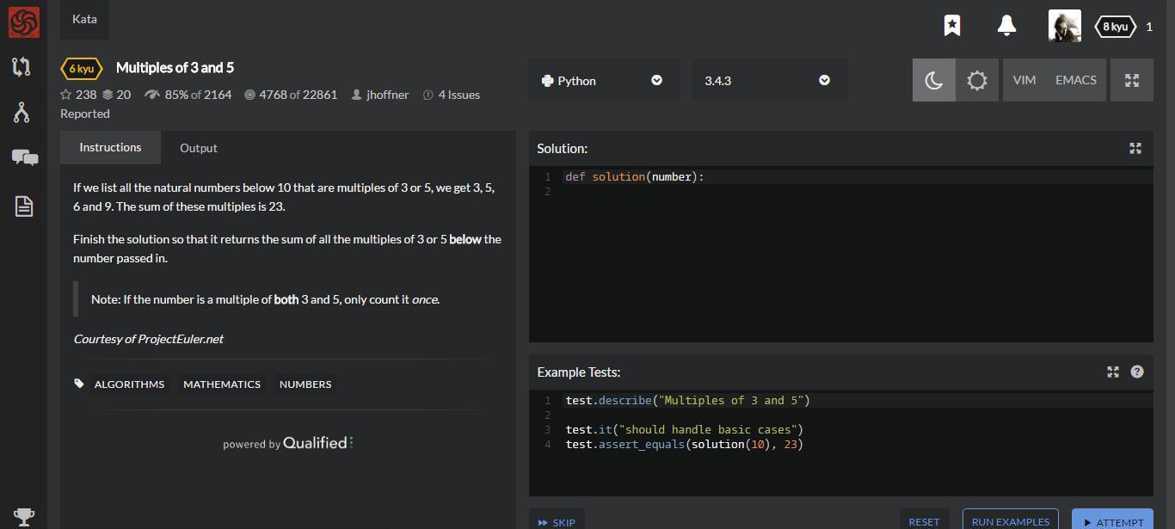Expand the Solution editor panel
1175x529 pixels.
pos(1135,149)
